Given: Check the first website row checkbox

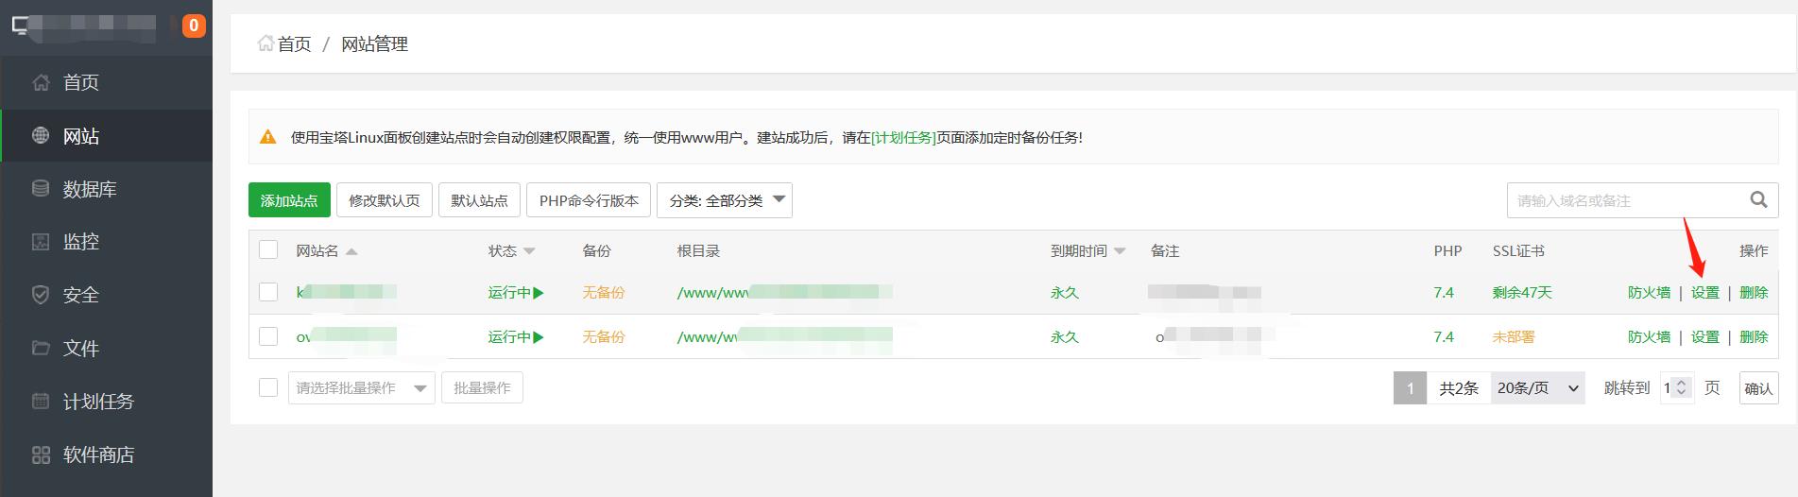Looking at the screenshot, I should 268,292.
